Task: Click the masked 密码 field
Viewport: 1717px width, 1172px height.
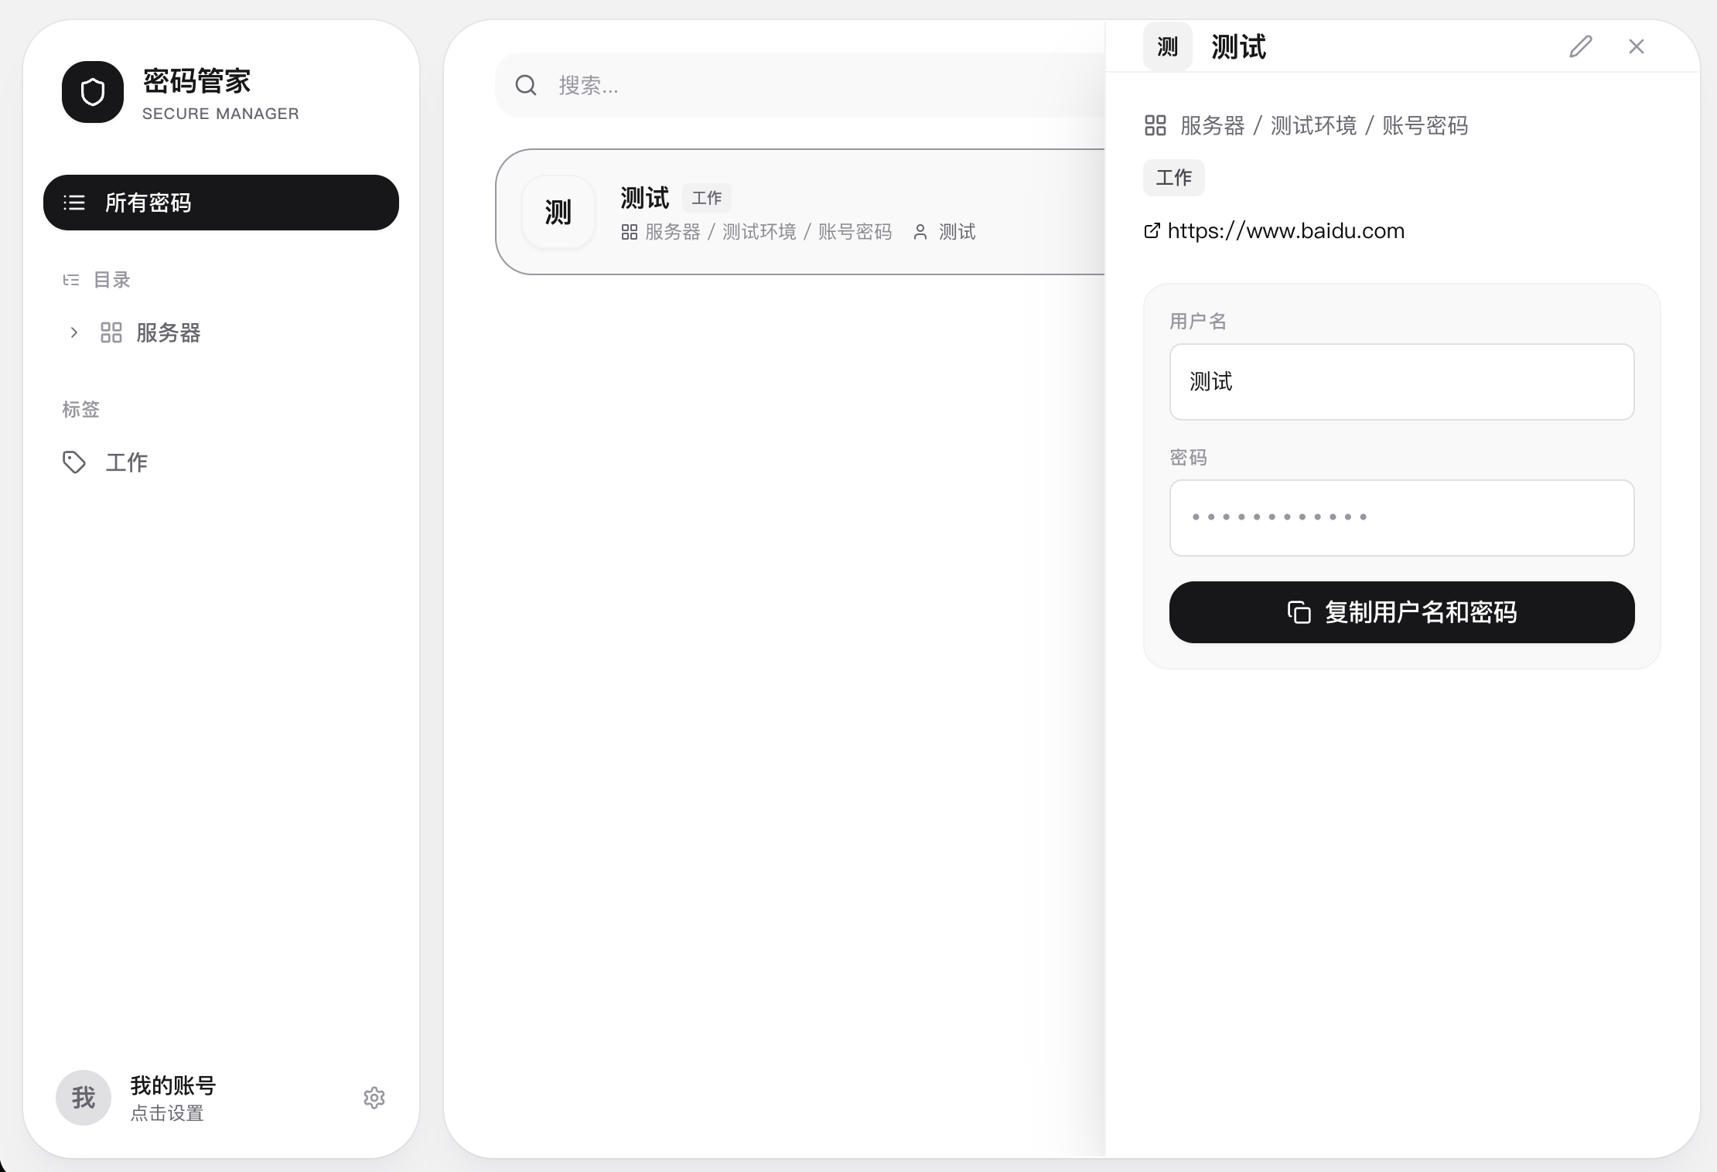Action: [1401, 517]
